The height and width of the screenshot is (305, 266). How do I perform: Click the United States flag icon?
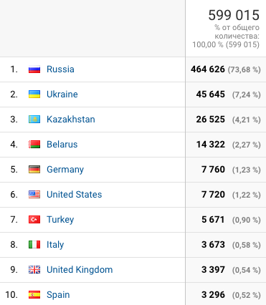coord(34,195)
